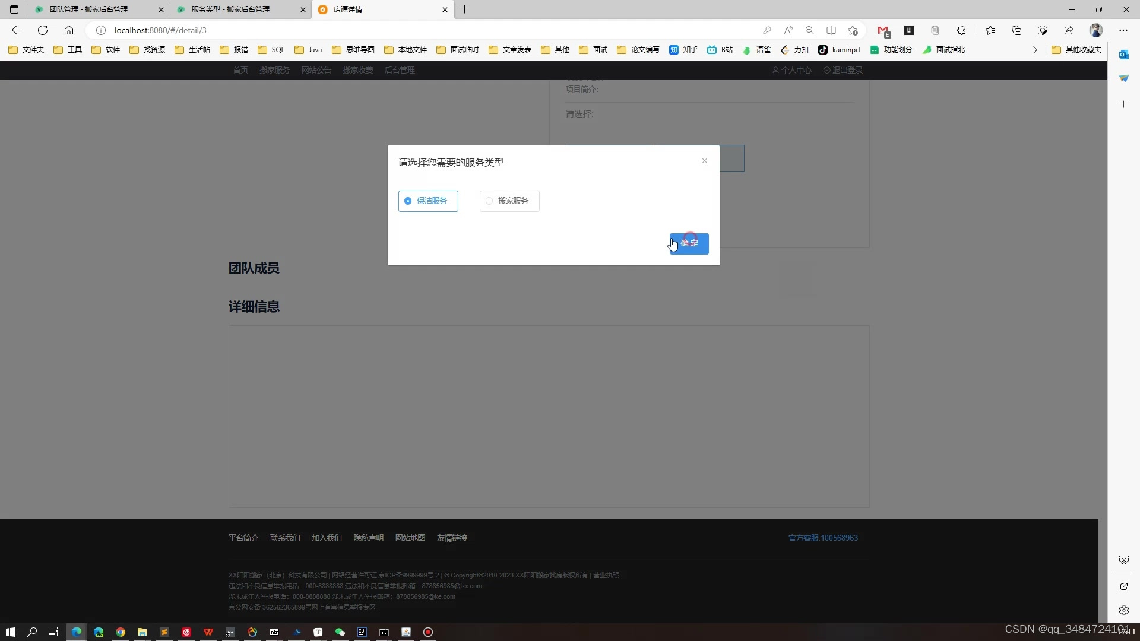Screen dimensions: 1140x641
Task: Select the 保洁服务 radio option
Action: point(427,201)
